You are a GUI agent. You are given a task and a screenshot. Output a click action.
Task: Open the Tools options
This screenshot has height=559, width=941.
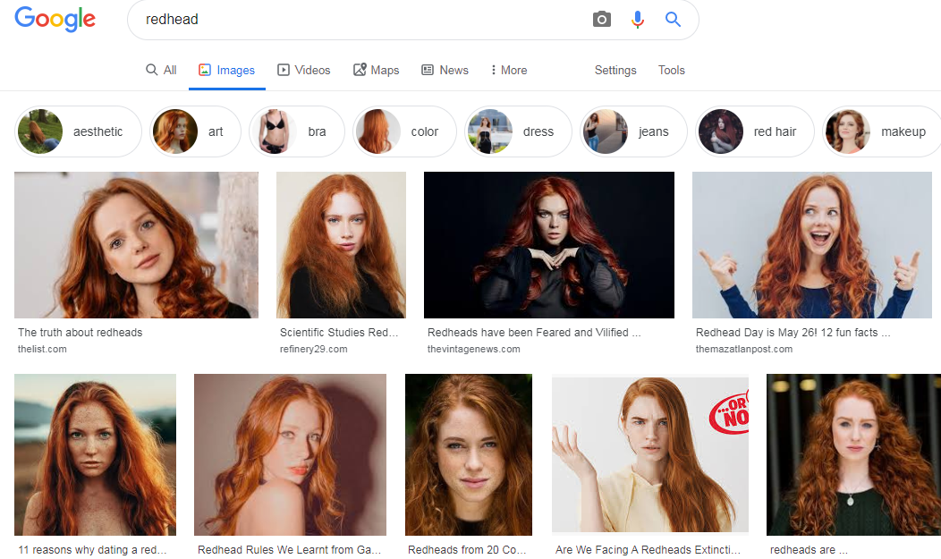tap(671, 70)
